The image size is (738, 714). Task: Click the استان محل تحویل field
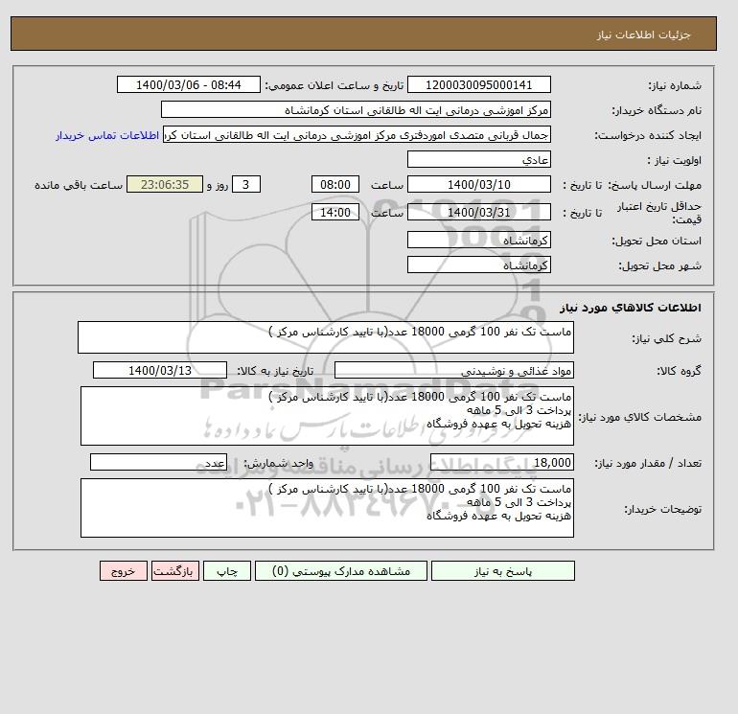point(478,240)
